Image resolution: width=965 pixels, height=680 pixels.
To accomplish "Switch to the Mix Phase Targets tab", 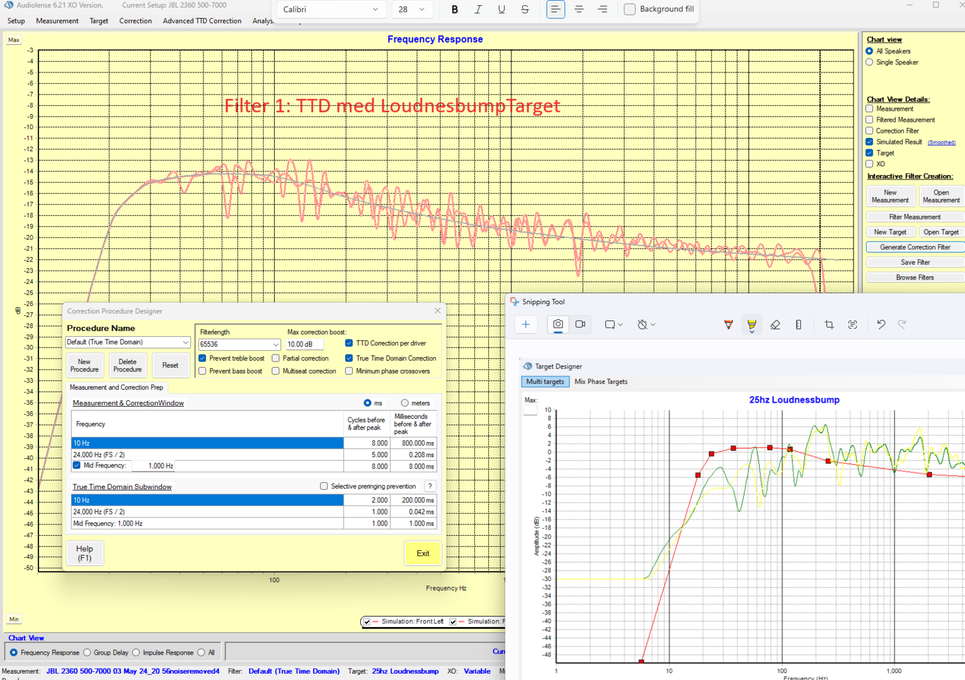I will (600, 382).
